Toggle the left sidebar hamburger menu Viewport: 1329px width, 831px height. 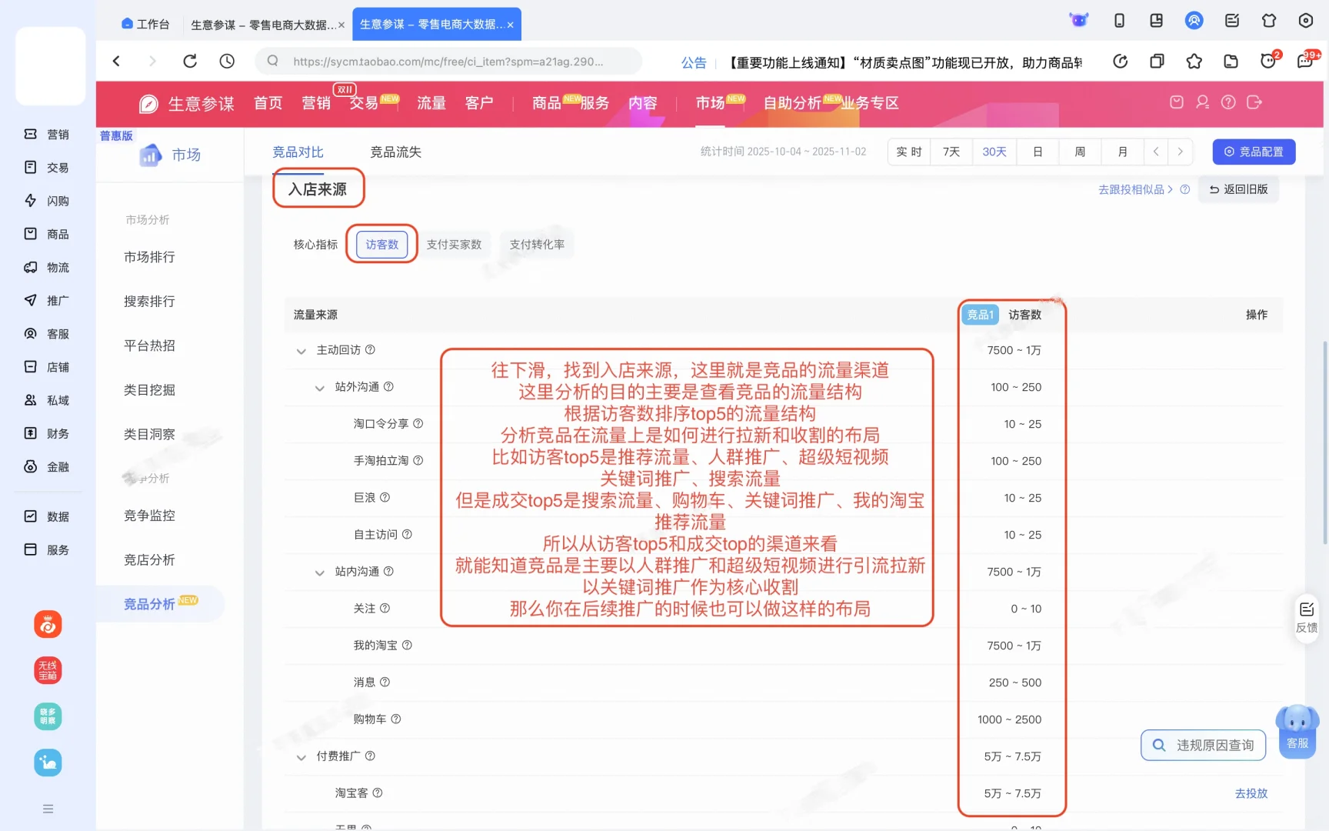point(48,809)
